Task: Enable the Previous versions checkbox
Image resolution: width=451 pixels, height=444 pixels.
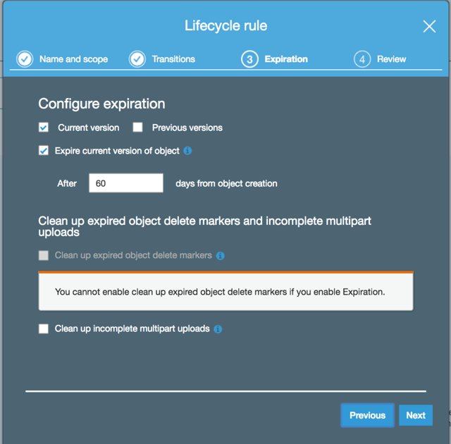Action: (138, 128)
